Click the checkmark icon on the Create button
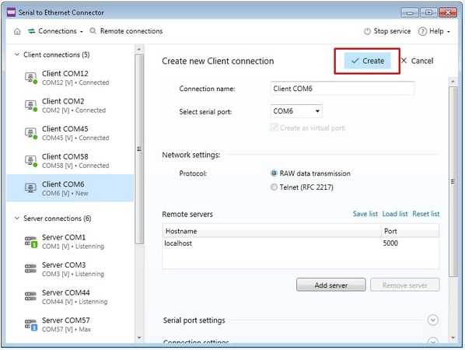The width and height of the screenshot is (465, 350). [355, 61]
